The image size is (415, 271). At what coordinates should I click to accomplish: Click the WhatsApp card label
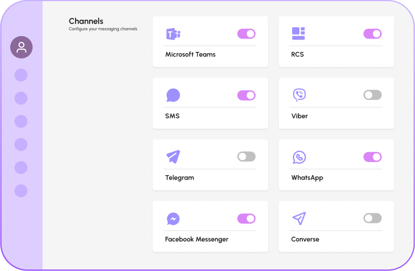pos(307,178)
